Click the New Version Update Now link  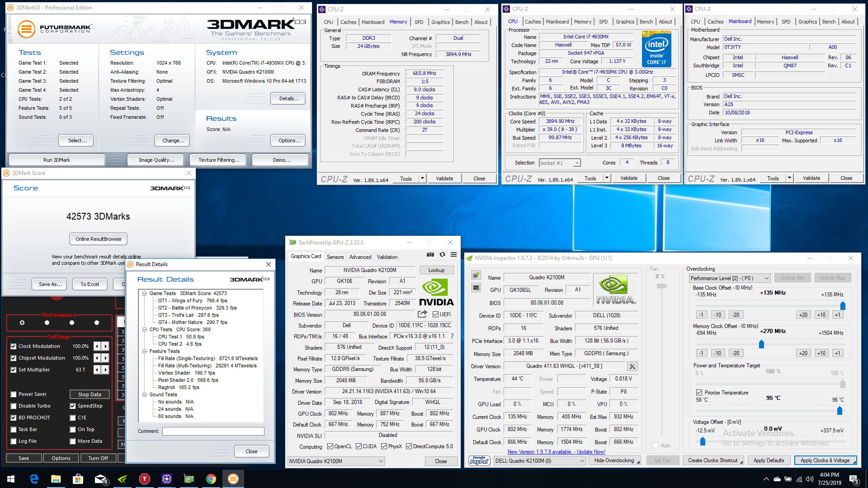tap(556, 452)
